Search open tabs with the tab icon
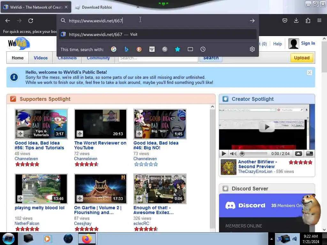The width and height of the screenshot is (327, 245). (190, 49)
